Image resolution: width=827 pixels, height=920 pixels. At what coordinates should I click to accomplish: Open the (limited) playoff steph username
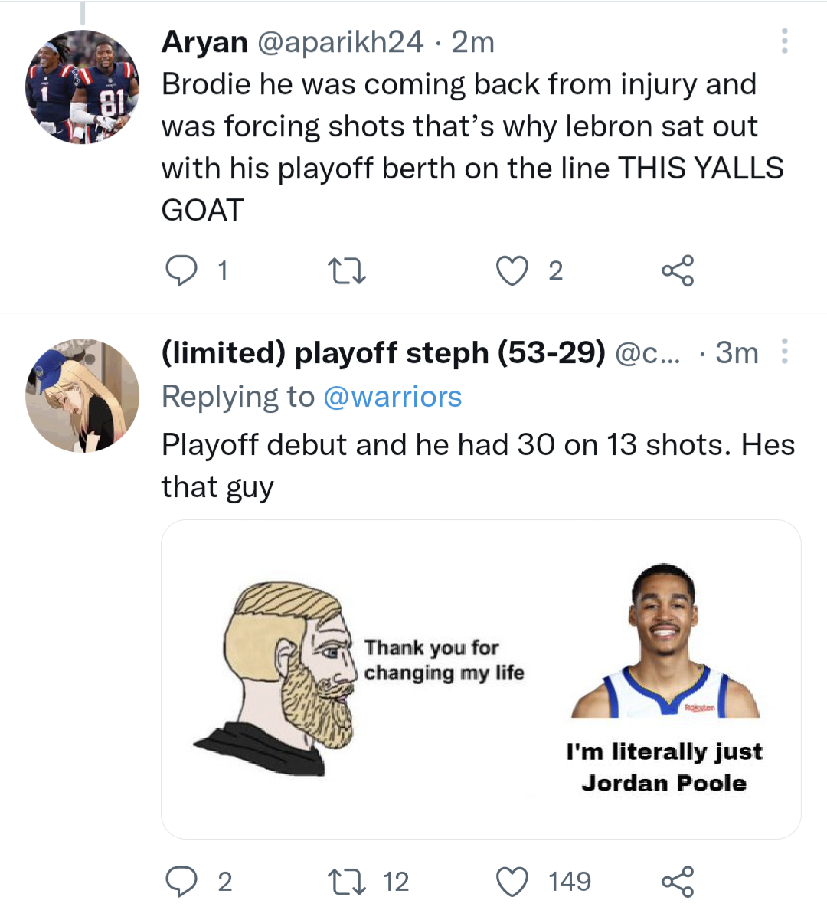point(383,352)
